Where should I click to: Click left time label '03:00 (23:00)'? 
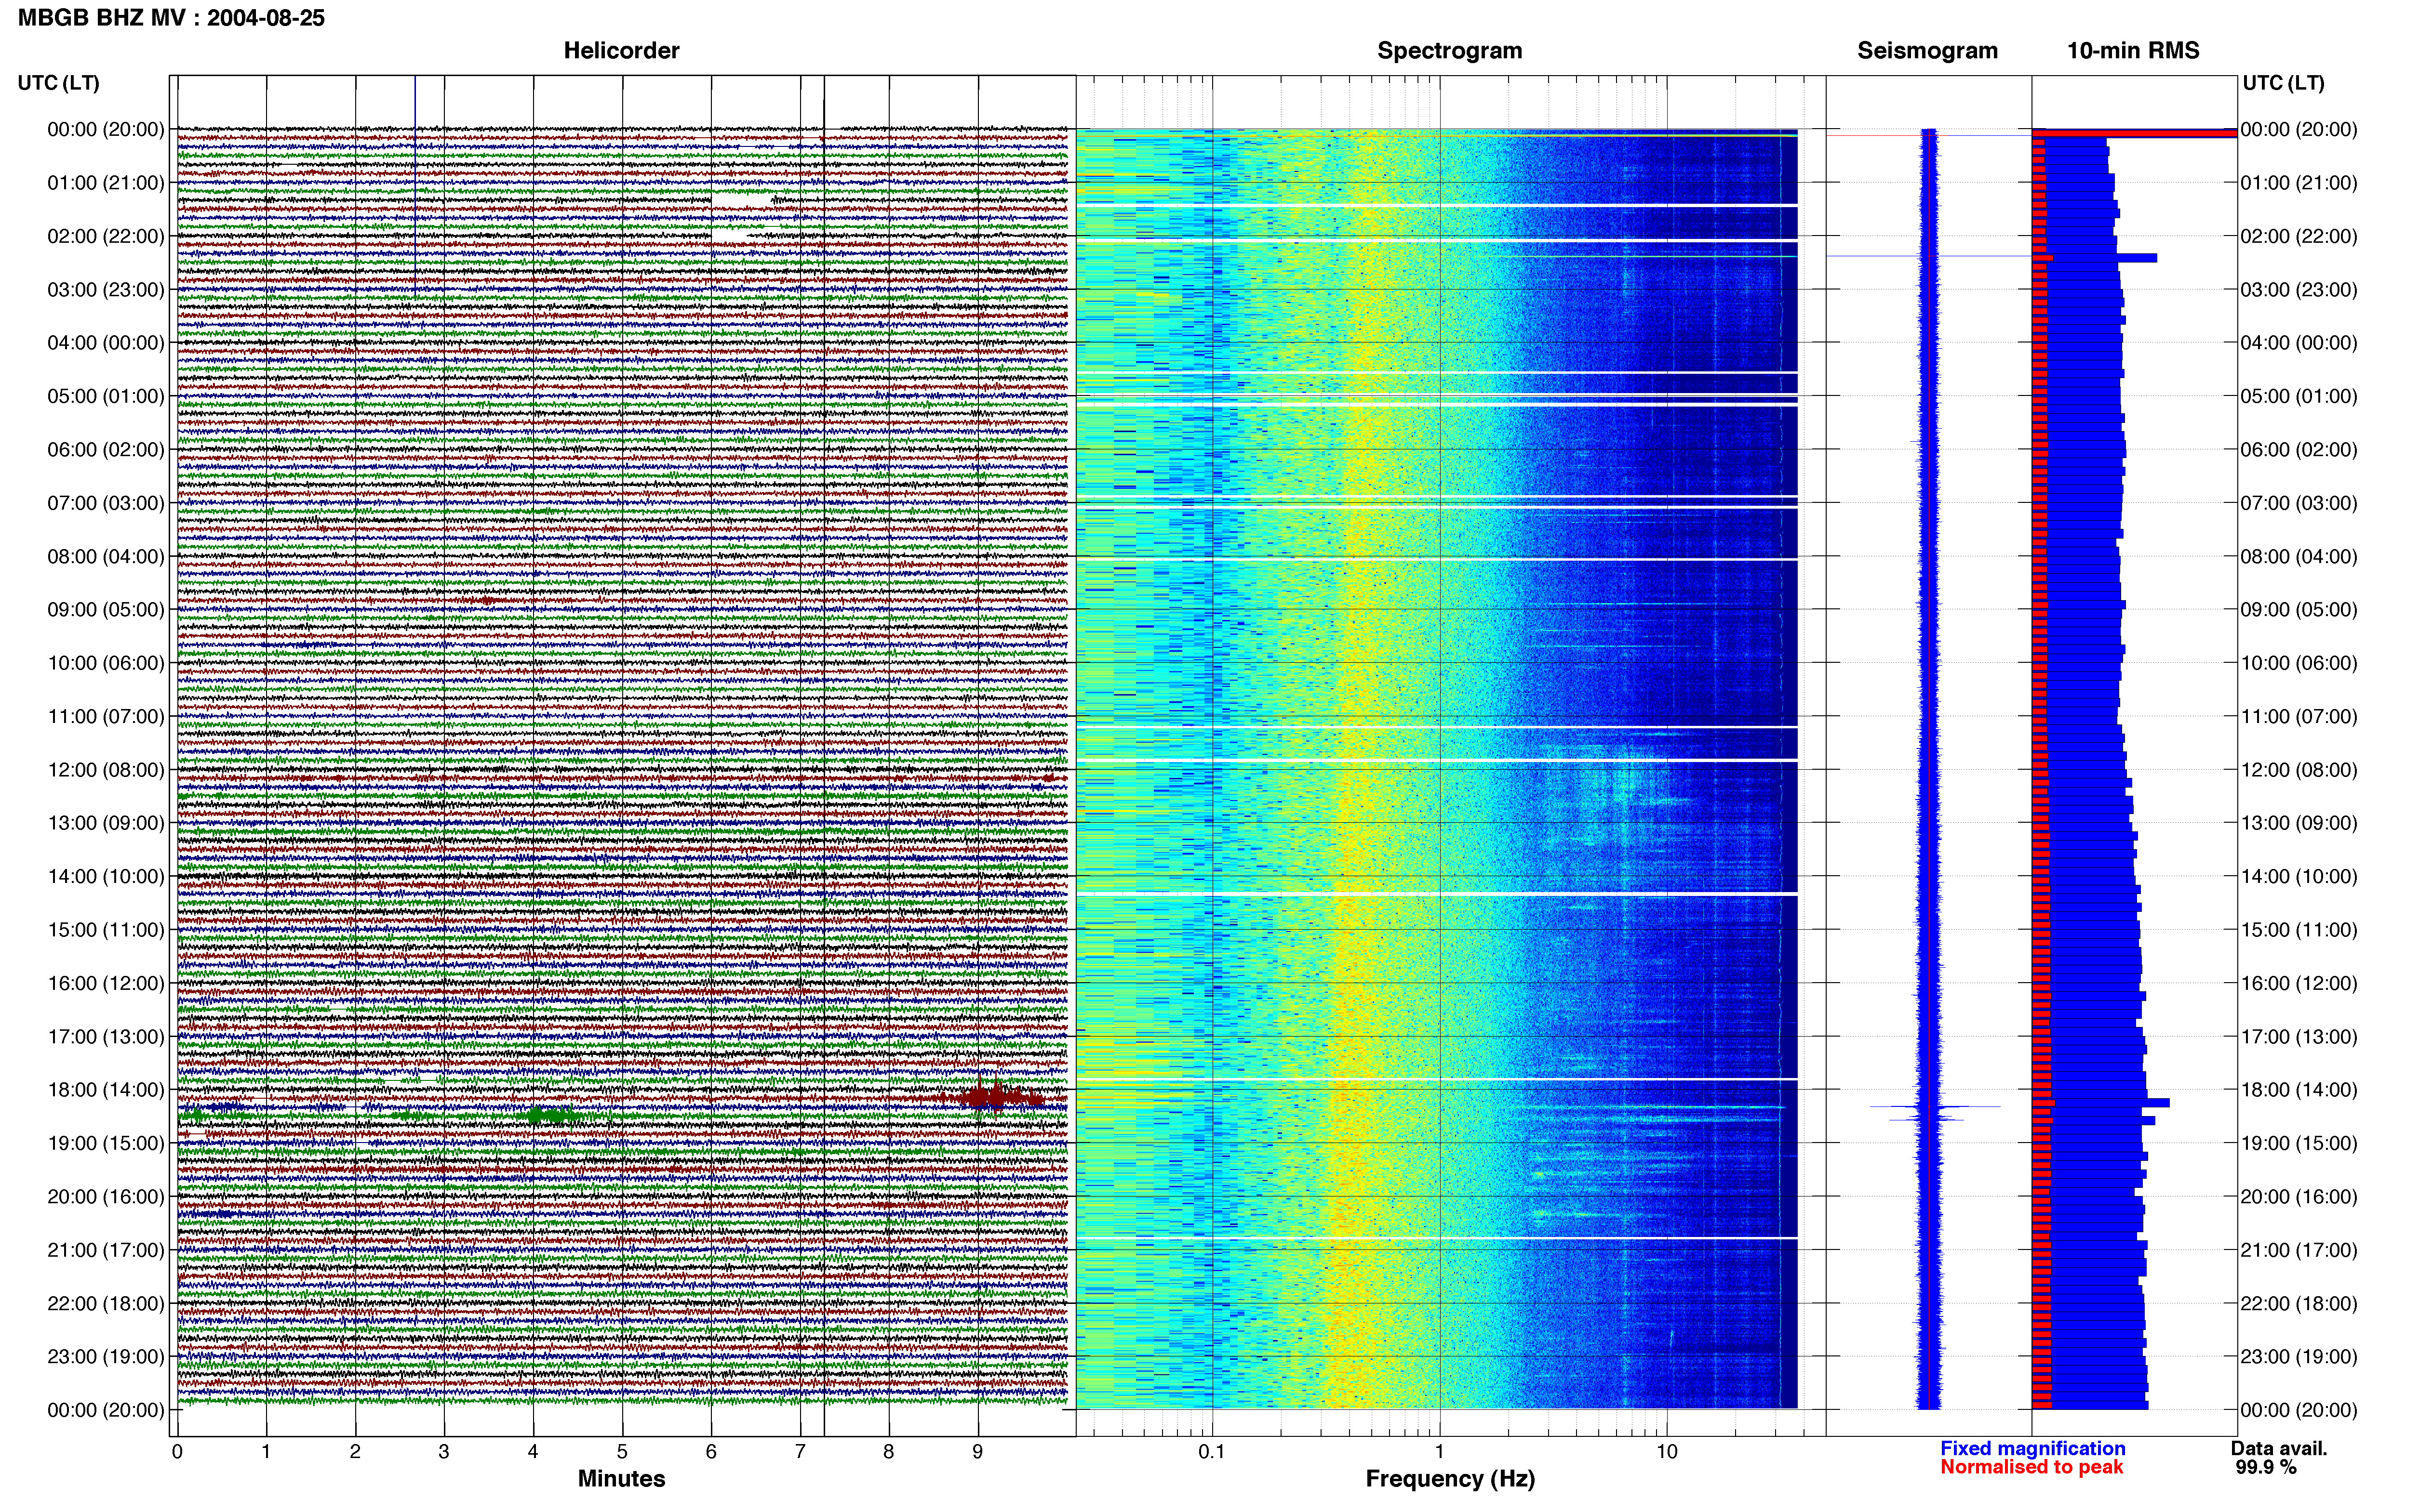pyautogui.click(x=106, y=290)
